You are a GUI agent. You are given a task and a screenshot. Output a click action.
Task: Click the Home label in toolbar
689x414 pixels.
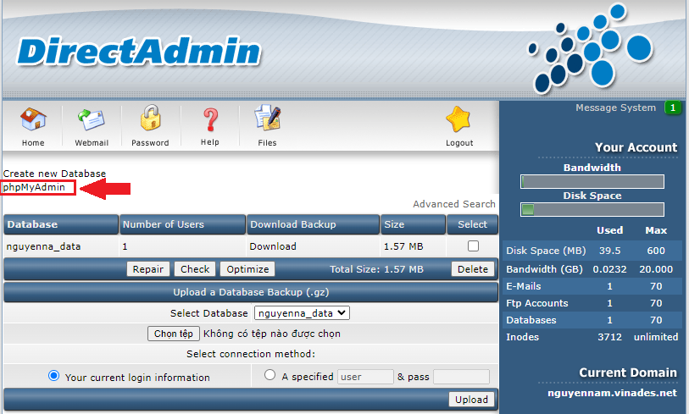[33, 143]
